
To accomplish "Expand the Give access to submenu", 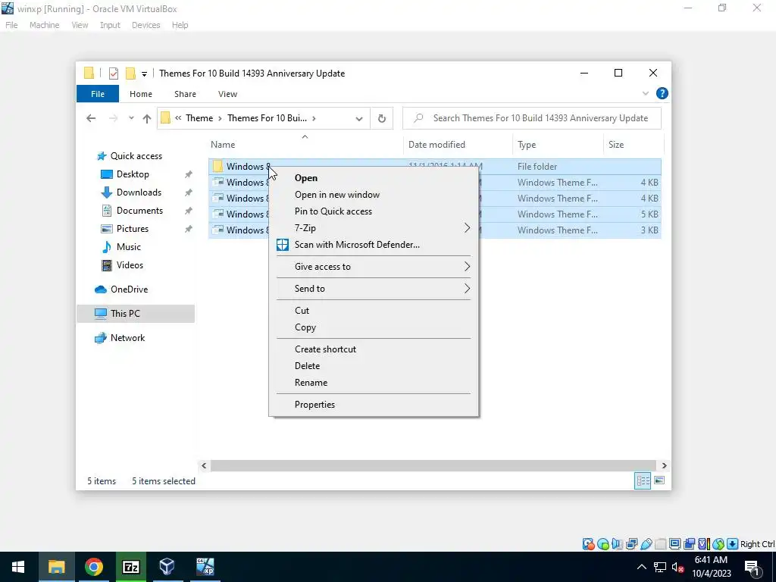I will click(467, 267).
